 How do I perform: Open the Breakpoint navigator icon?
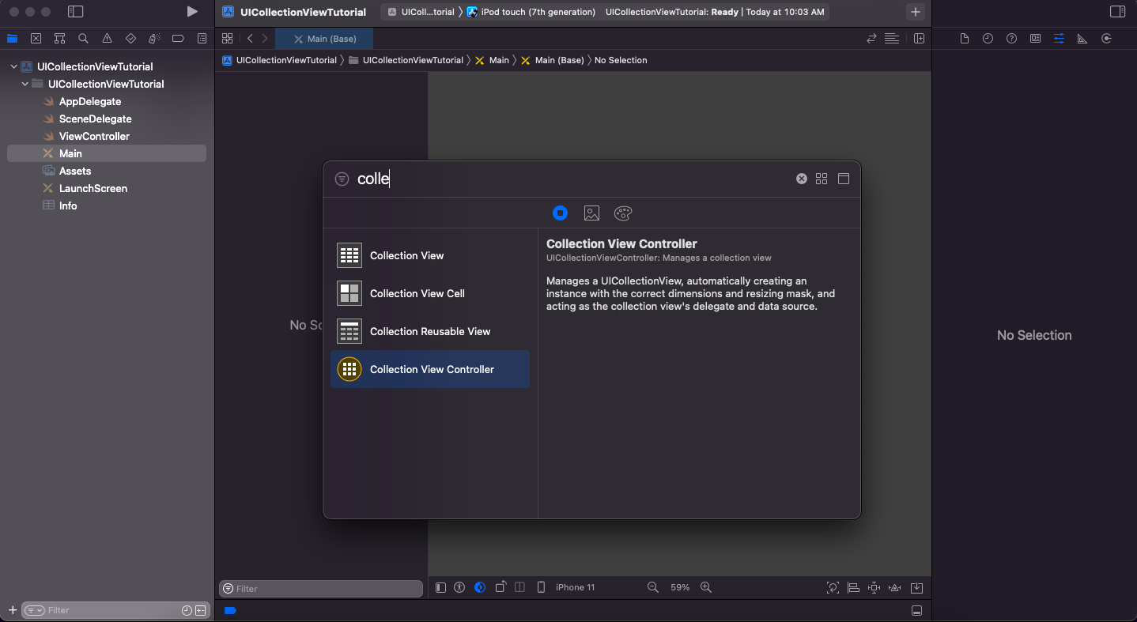click(178, 38)
